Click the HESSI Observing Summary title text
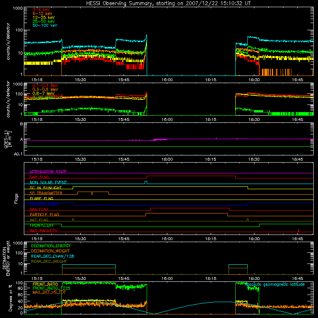 click(169, 4)
